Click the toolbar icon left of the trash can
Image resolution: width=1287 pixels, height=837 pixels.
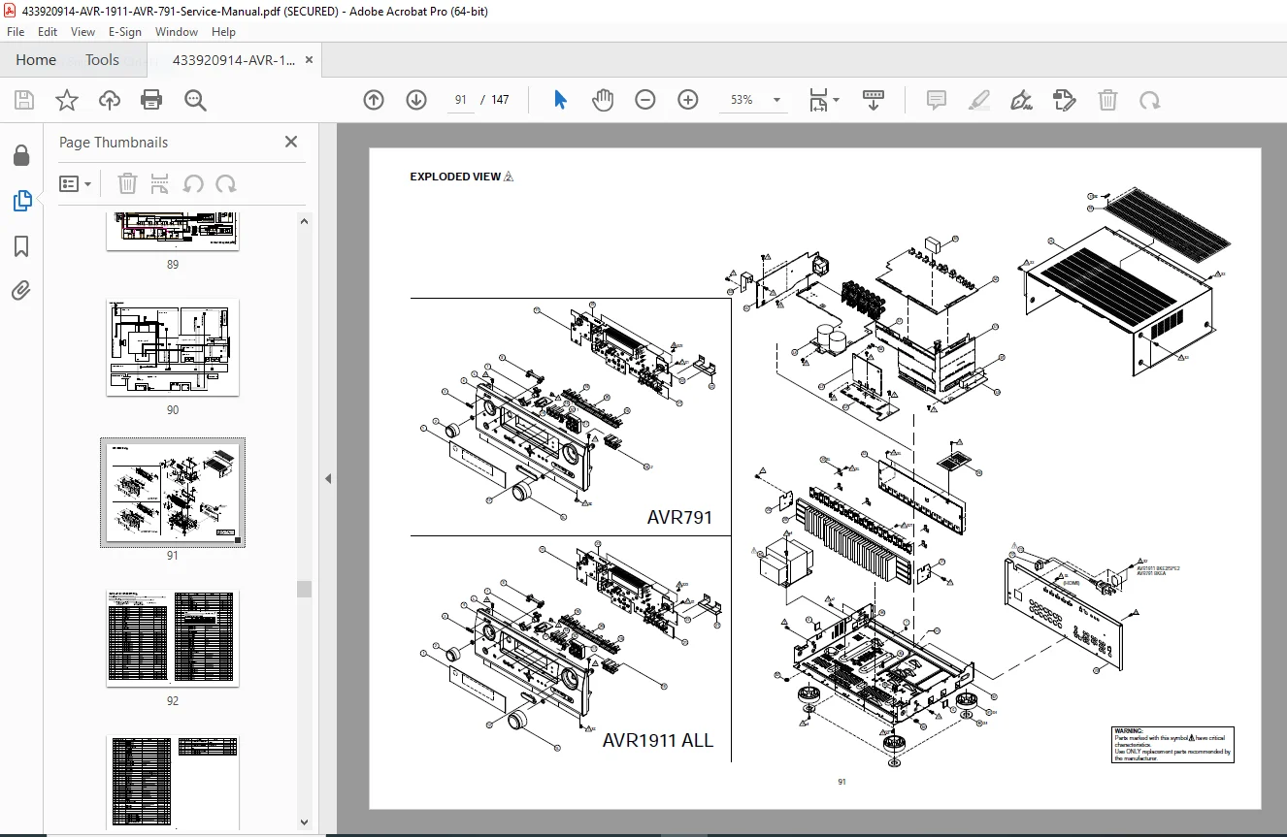1065,100
